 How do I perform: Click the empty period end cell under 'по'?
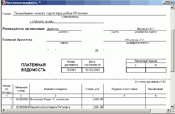coord(156,70)
